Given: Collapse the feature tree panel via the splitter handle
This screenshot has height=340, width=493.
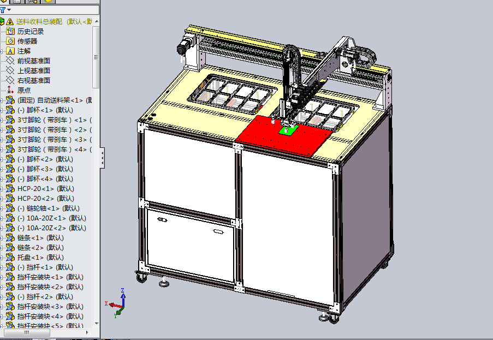Looking at the screenshot, I should pyautogui.click(x=103, y=157).
